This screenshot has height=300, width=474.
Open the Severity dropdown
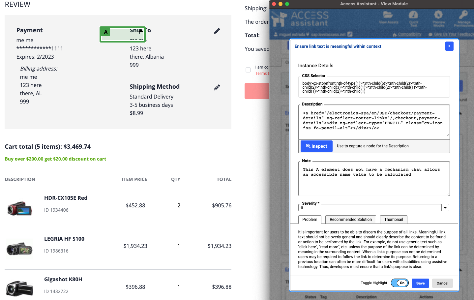point(445,207)
